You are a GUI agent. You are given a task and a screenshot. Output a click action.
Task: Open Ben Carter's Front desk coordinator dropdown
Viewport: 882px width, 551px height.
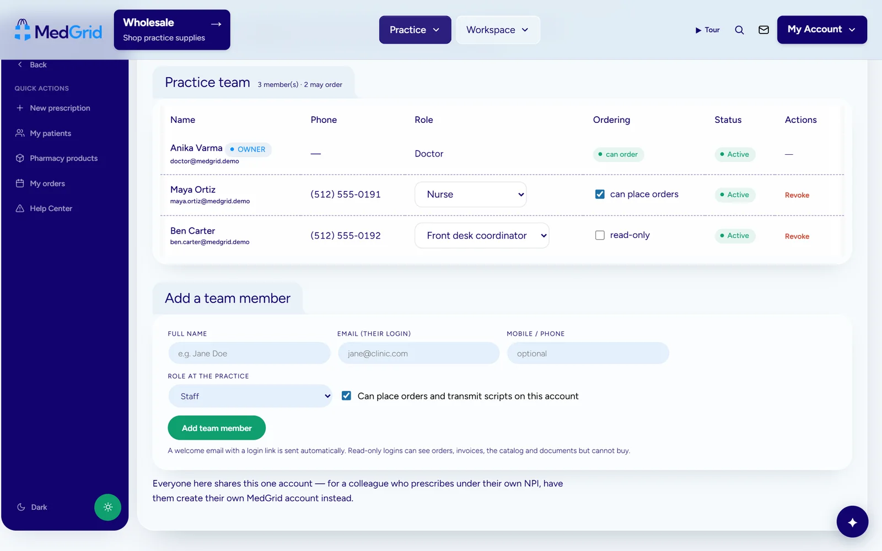click(x=482, y=235)
